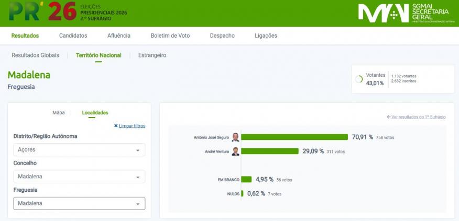Viewport: 459px width, 221px height.
Task: Click the 29,09 % percentage value
Action: click(x=313, y=151)
